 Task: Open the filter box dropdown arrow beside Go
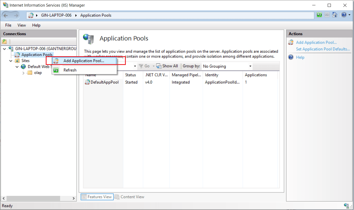point(135,66)
